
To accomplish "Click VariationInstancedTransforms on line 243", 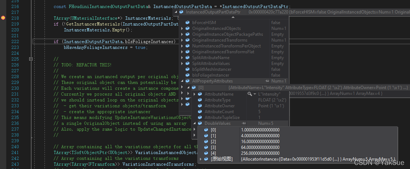I will (158, 164).
